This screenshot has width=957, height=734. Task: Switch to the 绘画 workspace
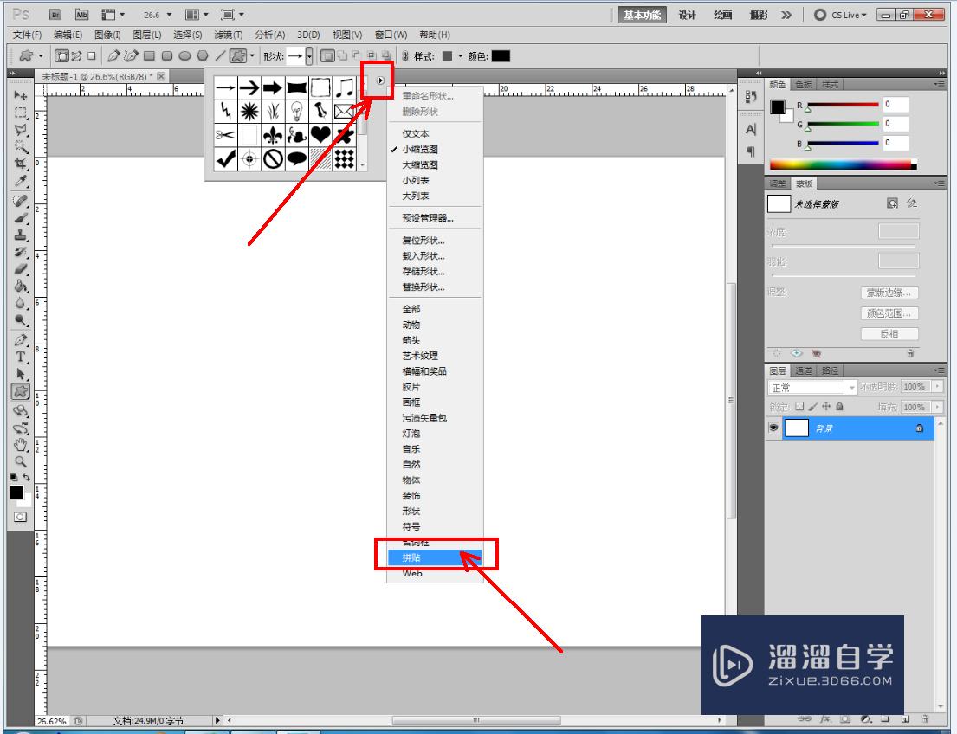pyautogui.click(x=722, y=15)
